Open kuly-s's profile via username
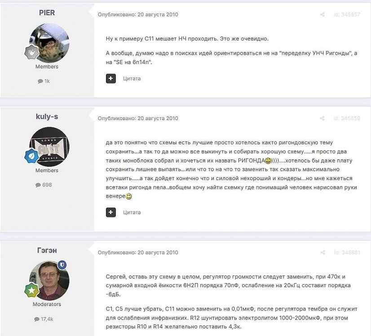The image size is (371, 336). point(47,116)
